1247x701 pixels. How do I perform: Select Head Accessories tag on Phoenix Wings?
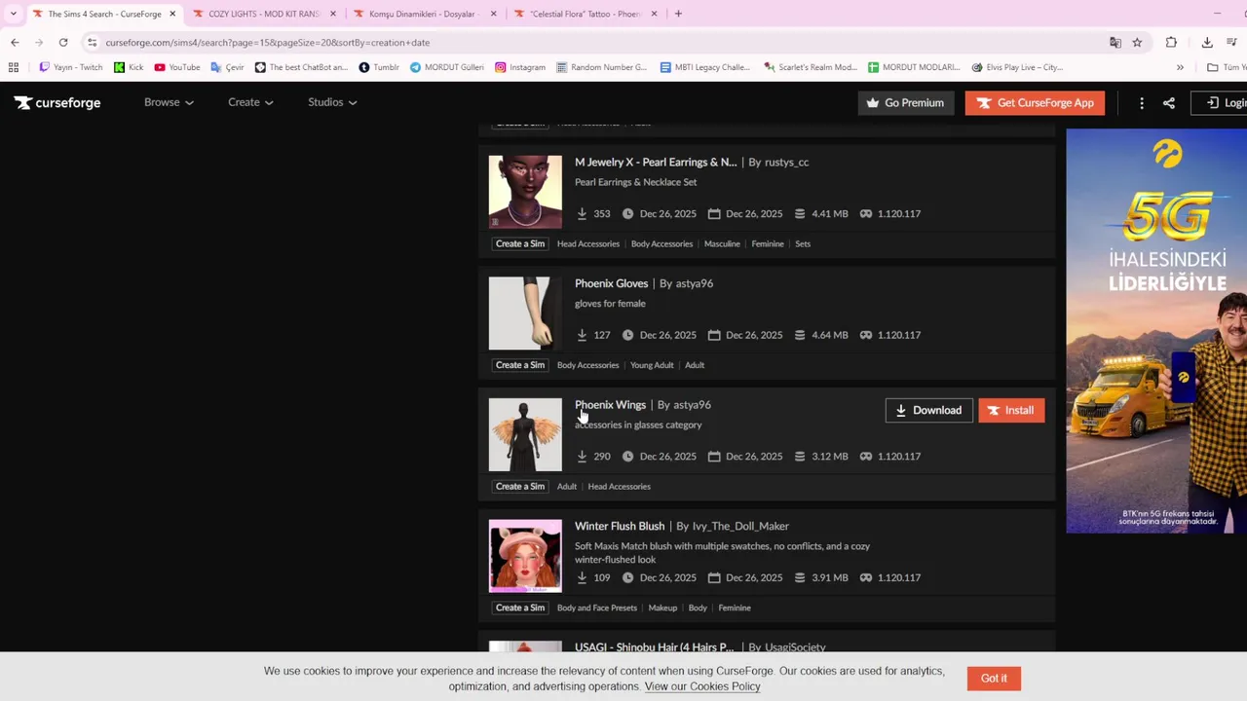point(619,487)
